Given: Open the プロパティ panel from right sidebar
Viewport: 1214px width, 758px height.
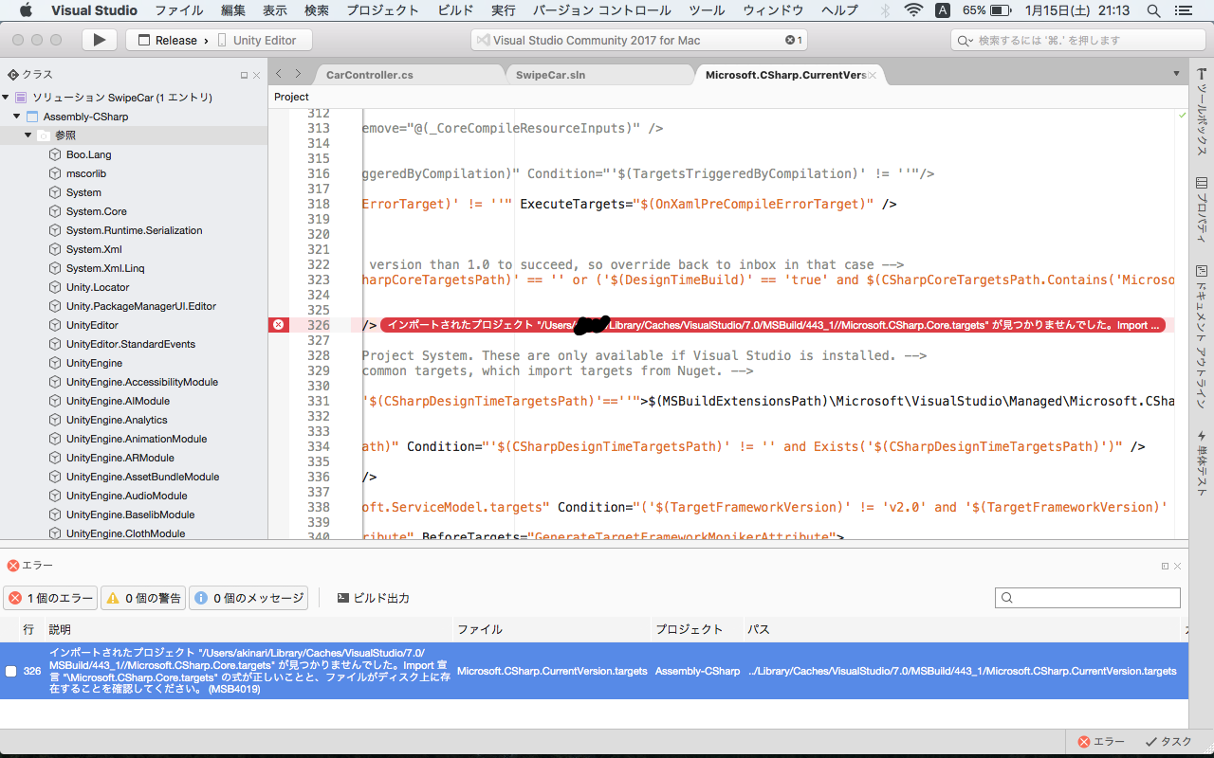Looking at the screenshot, I should coord(1203,213).
